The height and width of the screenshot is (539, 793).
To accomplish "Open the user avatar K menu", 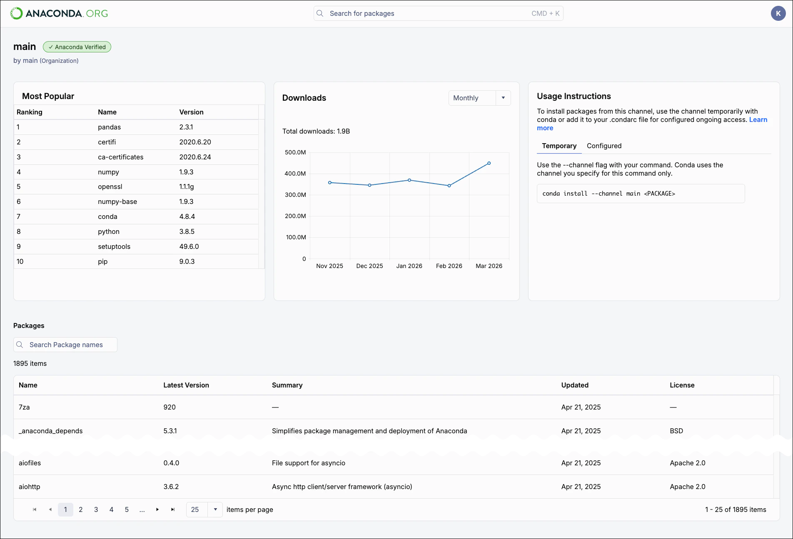I will [x=778, y=13].
